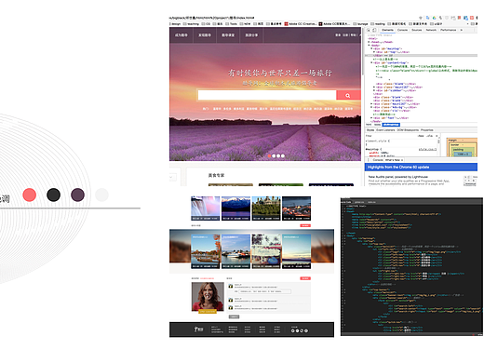484x363 pixels.
Task: Click the fourth navigation item in site header
Action: [251, 35]
